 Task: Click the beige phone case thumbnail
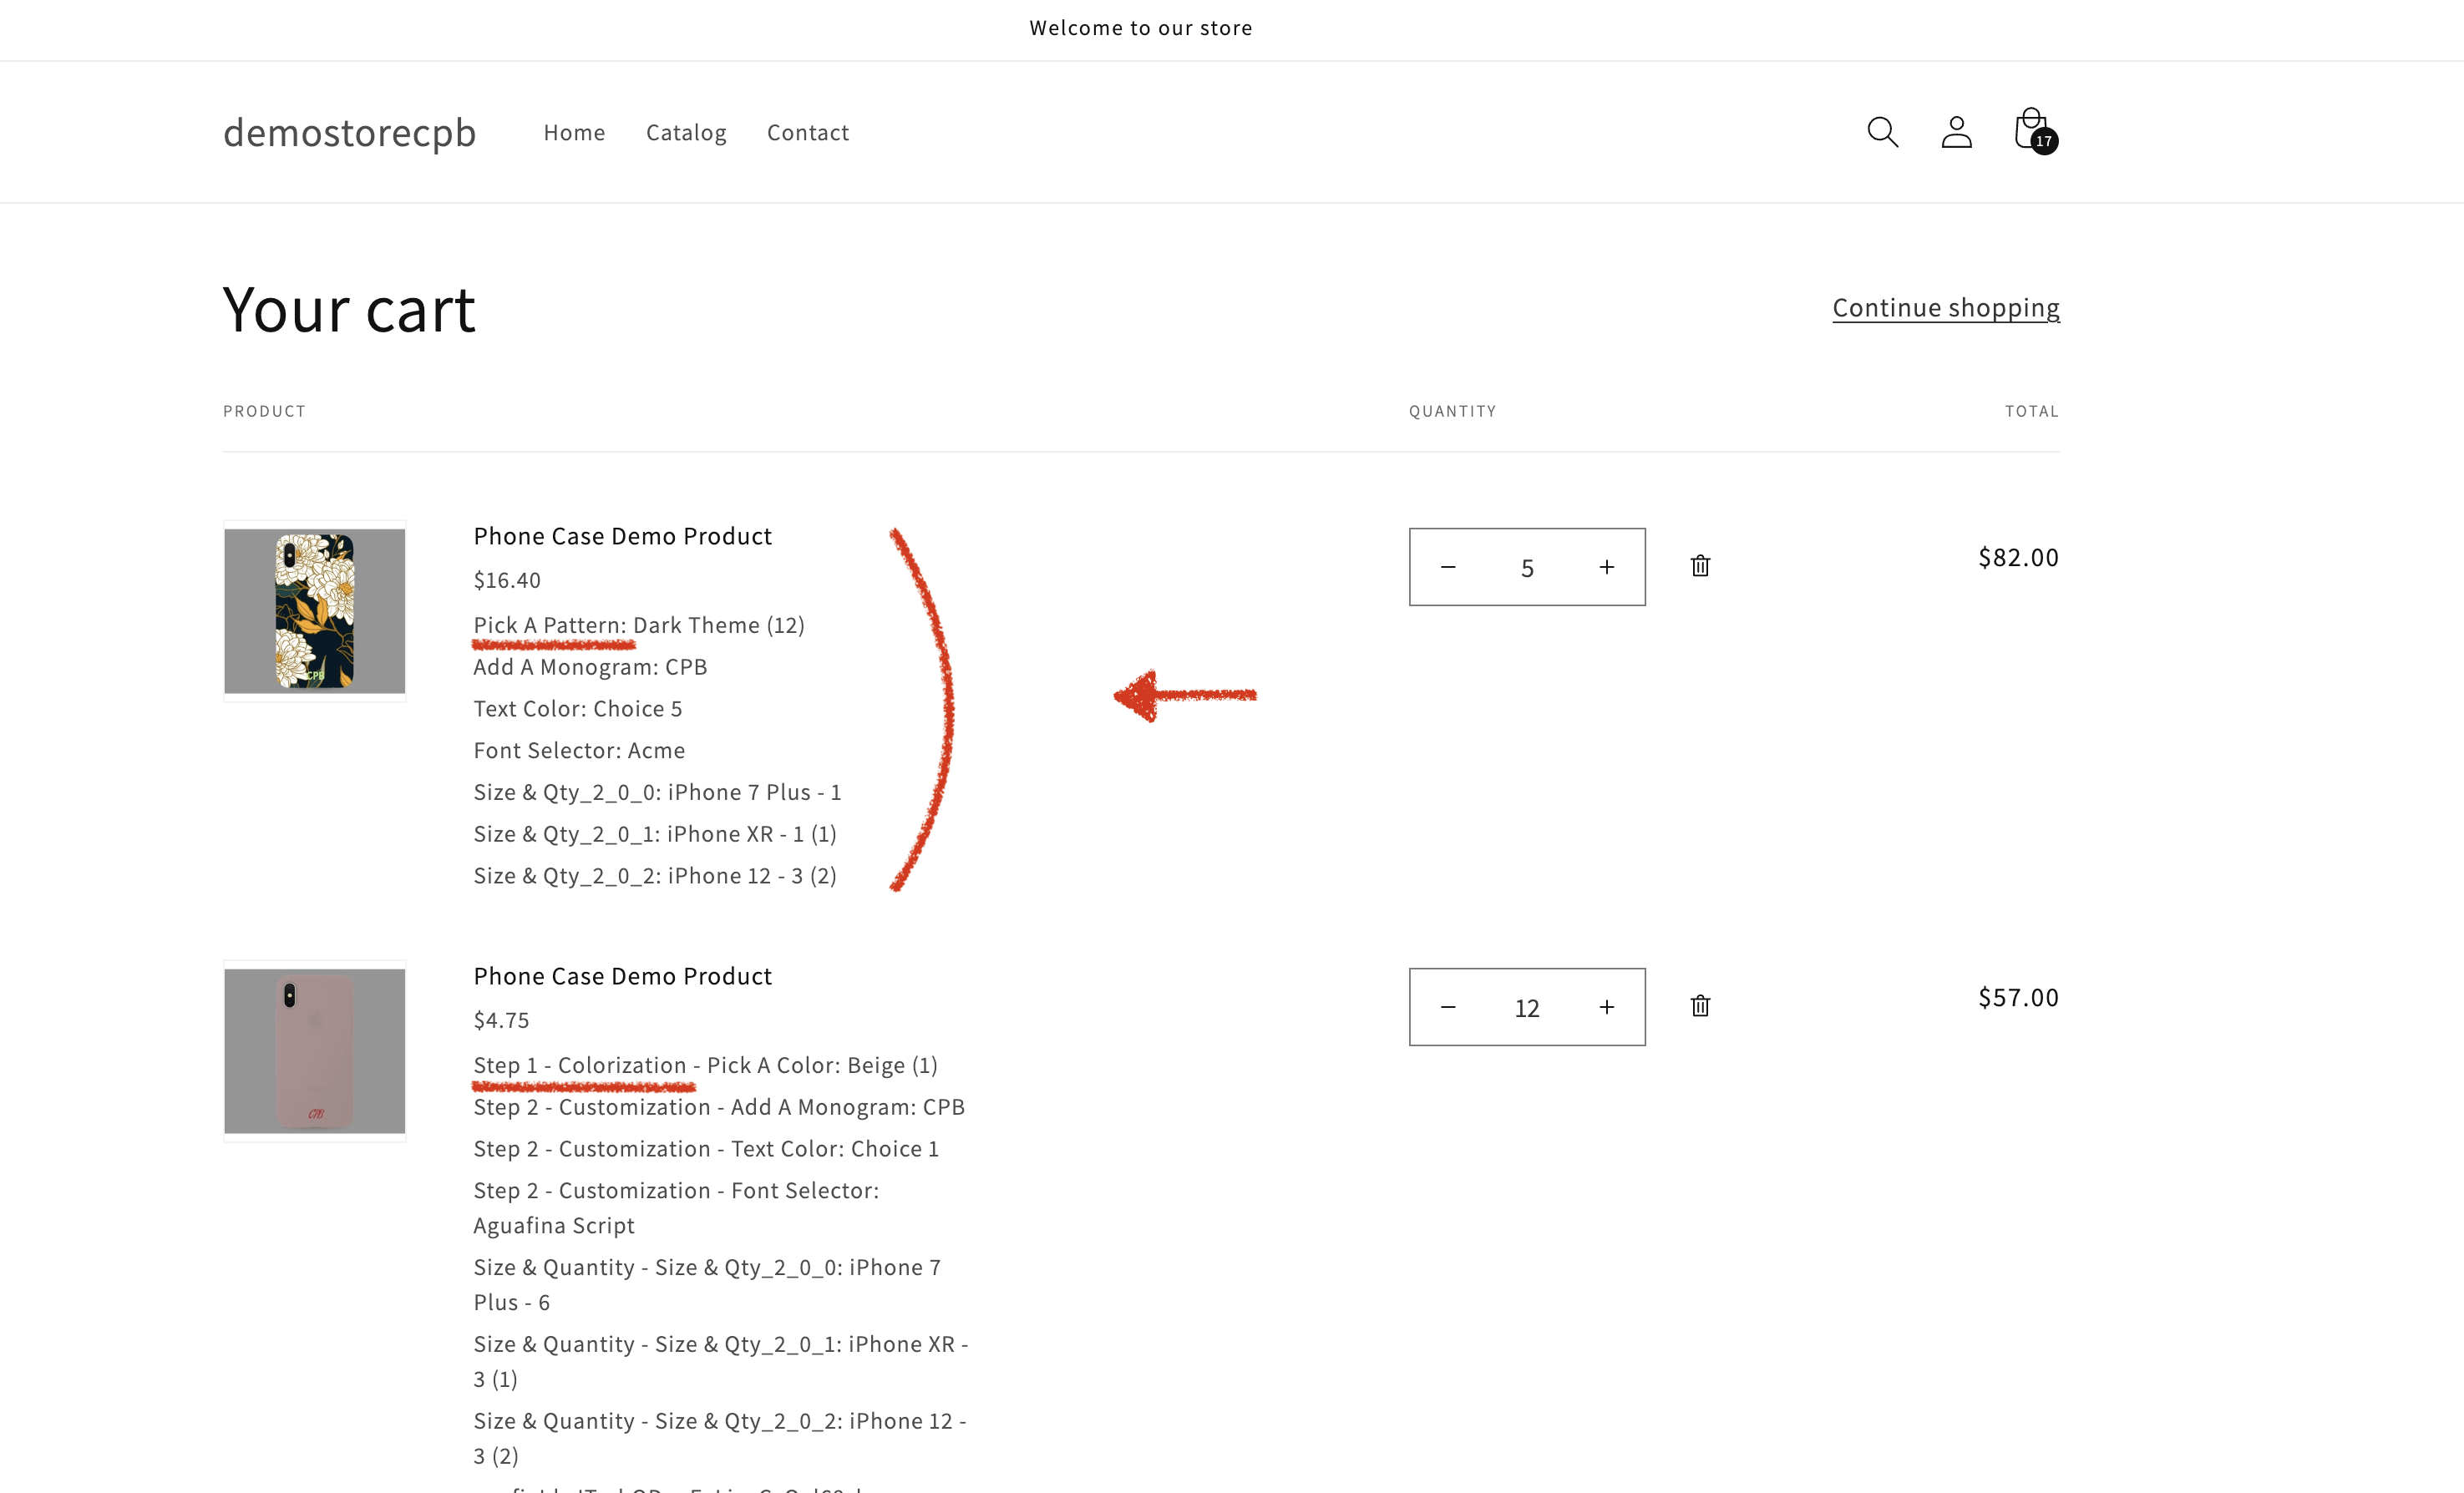[x=314, y=1051]
